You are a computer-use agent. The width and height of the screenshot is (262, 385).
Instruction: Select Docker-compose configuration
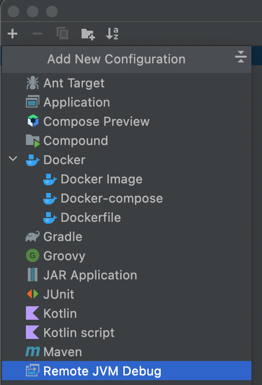112,198
